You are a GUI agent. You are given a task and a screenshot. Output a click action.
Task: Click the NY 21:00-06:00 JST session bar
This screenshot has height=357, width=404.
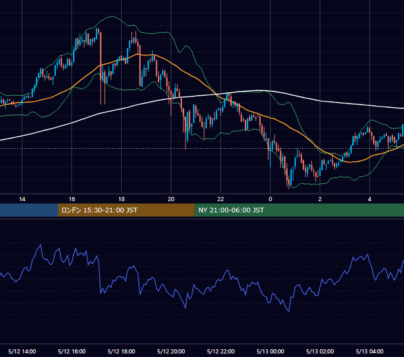pos(299,210)
